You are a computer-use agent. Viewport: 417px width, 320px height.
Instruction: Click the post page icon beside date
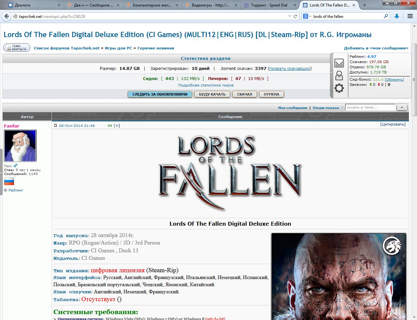click(55, 126)
